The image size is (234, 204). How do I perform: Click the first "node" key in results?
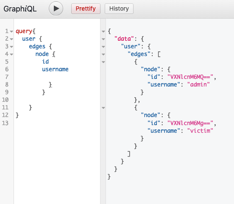pyautogui.click(x=150, y=69)
